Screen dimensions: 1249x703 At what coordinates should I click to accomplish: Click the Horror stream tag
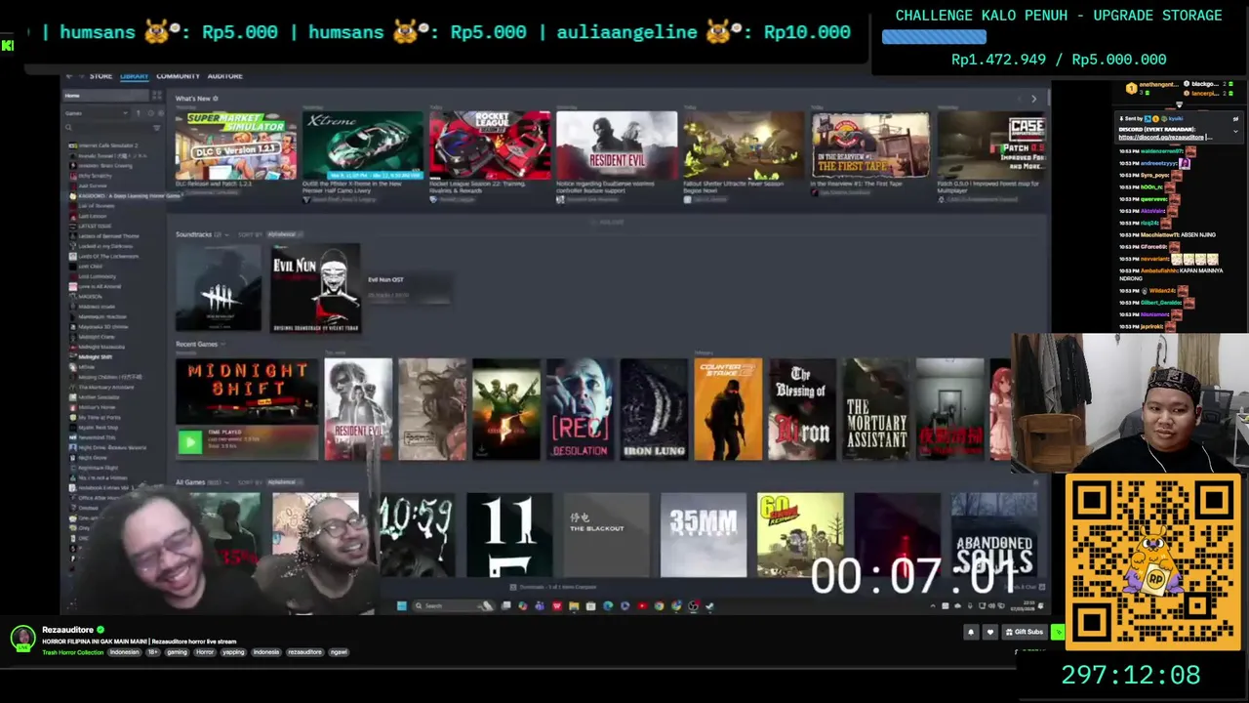205,652
